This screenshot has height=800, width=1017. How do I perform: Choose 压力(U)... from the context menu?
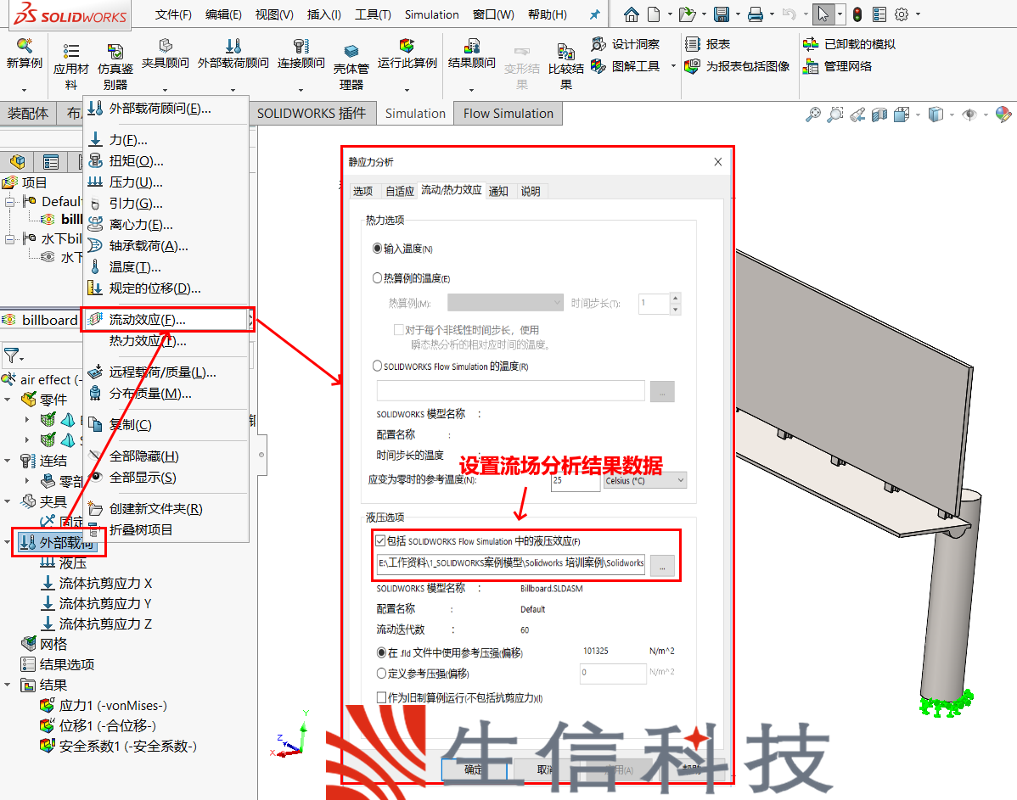point(167,182)
